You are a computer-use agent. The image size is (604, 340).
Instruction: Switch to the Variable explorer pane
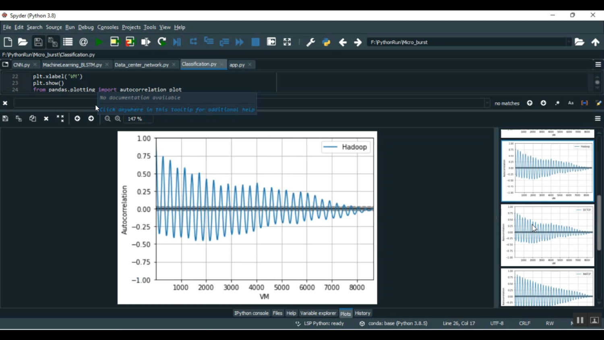pos(318,313)
